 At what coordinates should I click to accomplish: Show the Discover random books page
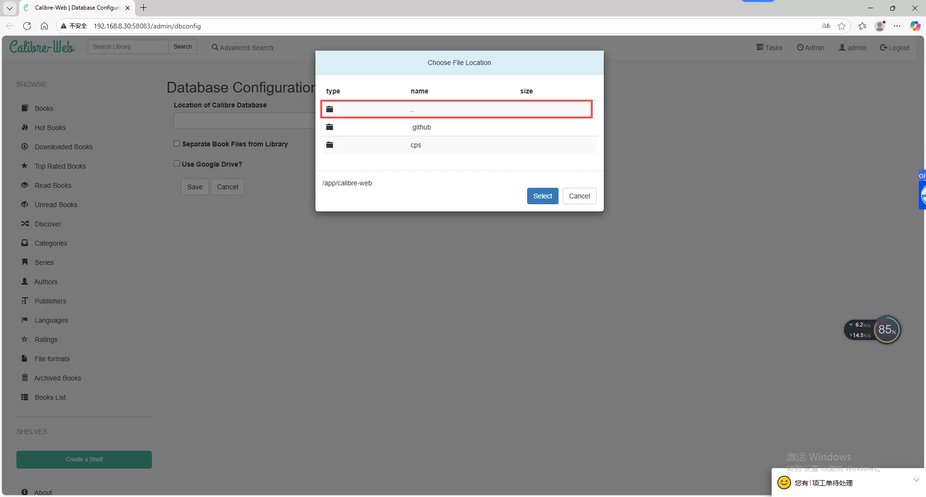(x=47, y=224)
